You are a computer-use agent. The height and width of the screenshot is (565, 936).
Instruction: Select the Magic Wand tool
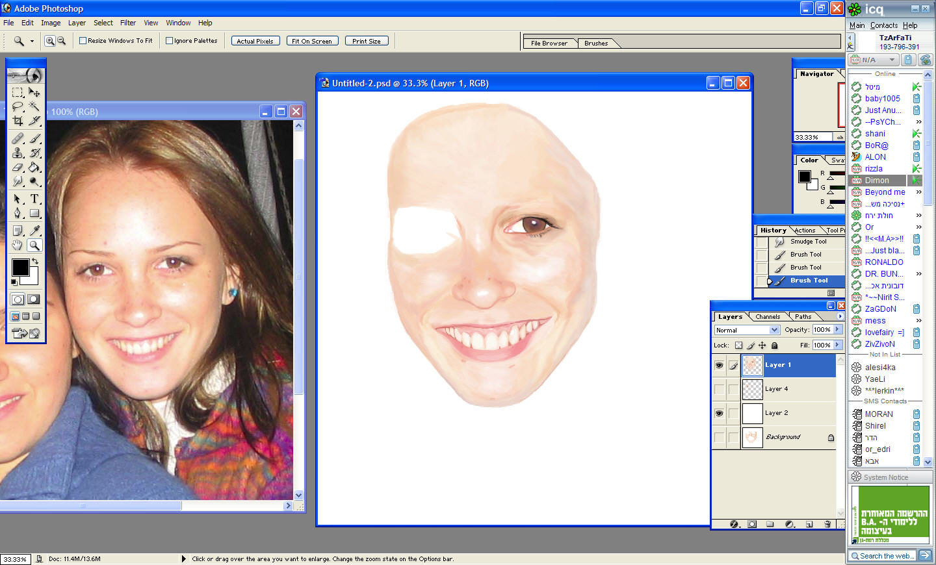point(34,107)
